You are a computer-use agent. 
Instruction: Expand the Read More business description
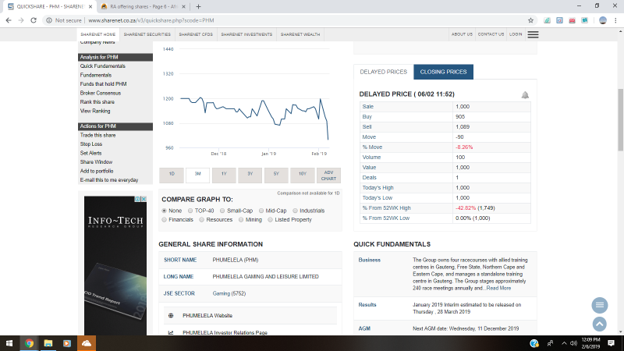[499, 288]
